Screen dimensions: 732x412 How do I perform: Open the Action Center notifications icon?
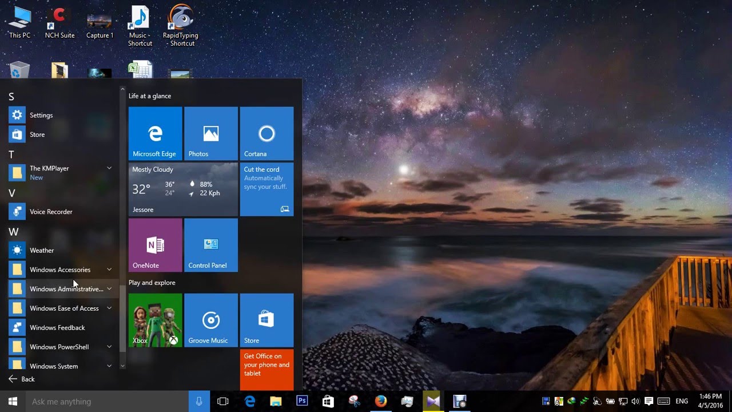649,401
